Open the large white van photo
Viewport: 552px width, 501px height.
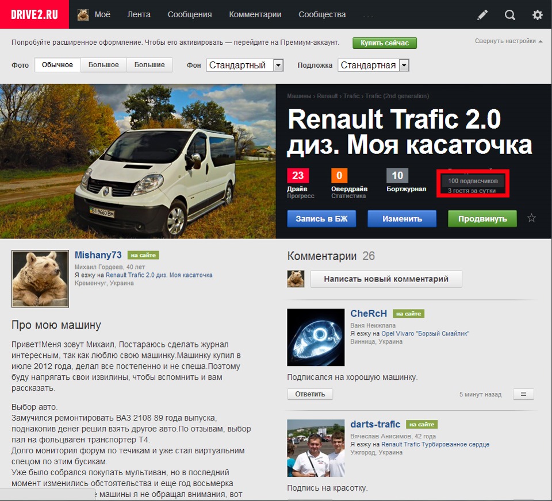point(137,161)
